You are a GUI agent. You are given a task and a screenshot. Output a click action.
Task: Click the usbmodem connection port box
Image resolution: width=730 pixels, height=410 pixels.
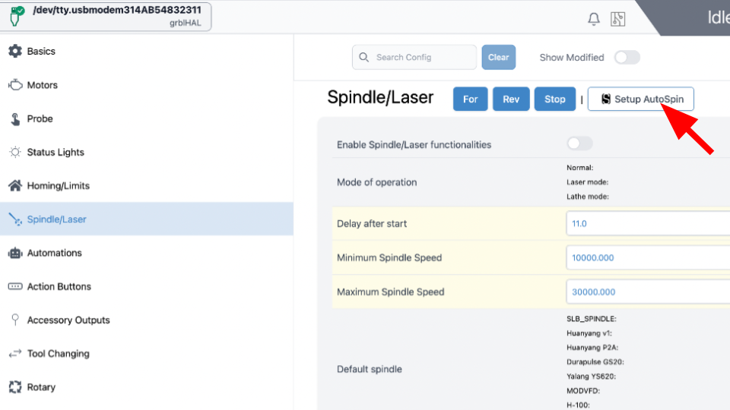pos(106,16)
